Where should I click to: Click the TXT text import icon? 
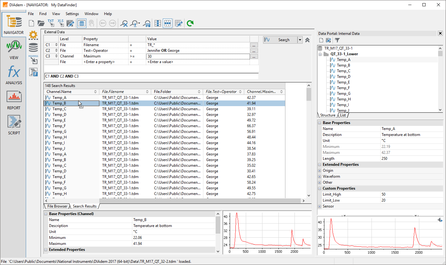click(x=51, y=23)
